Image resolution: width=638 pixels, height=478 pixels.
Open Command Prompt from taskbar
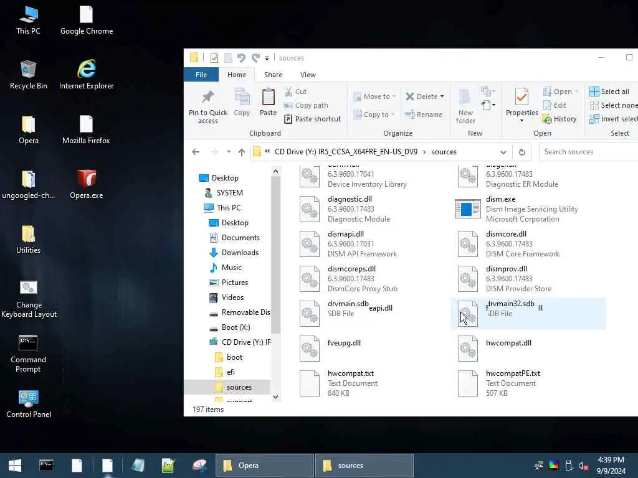[46, 466]
